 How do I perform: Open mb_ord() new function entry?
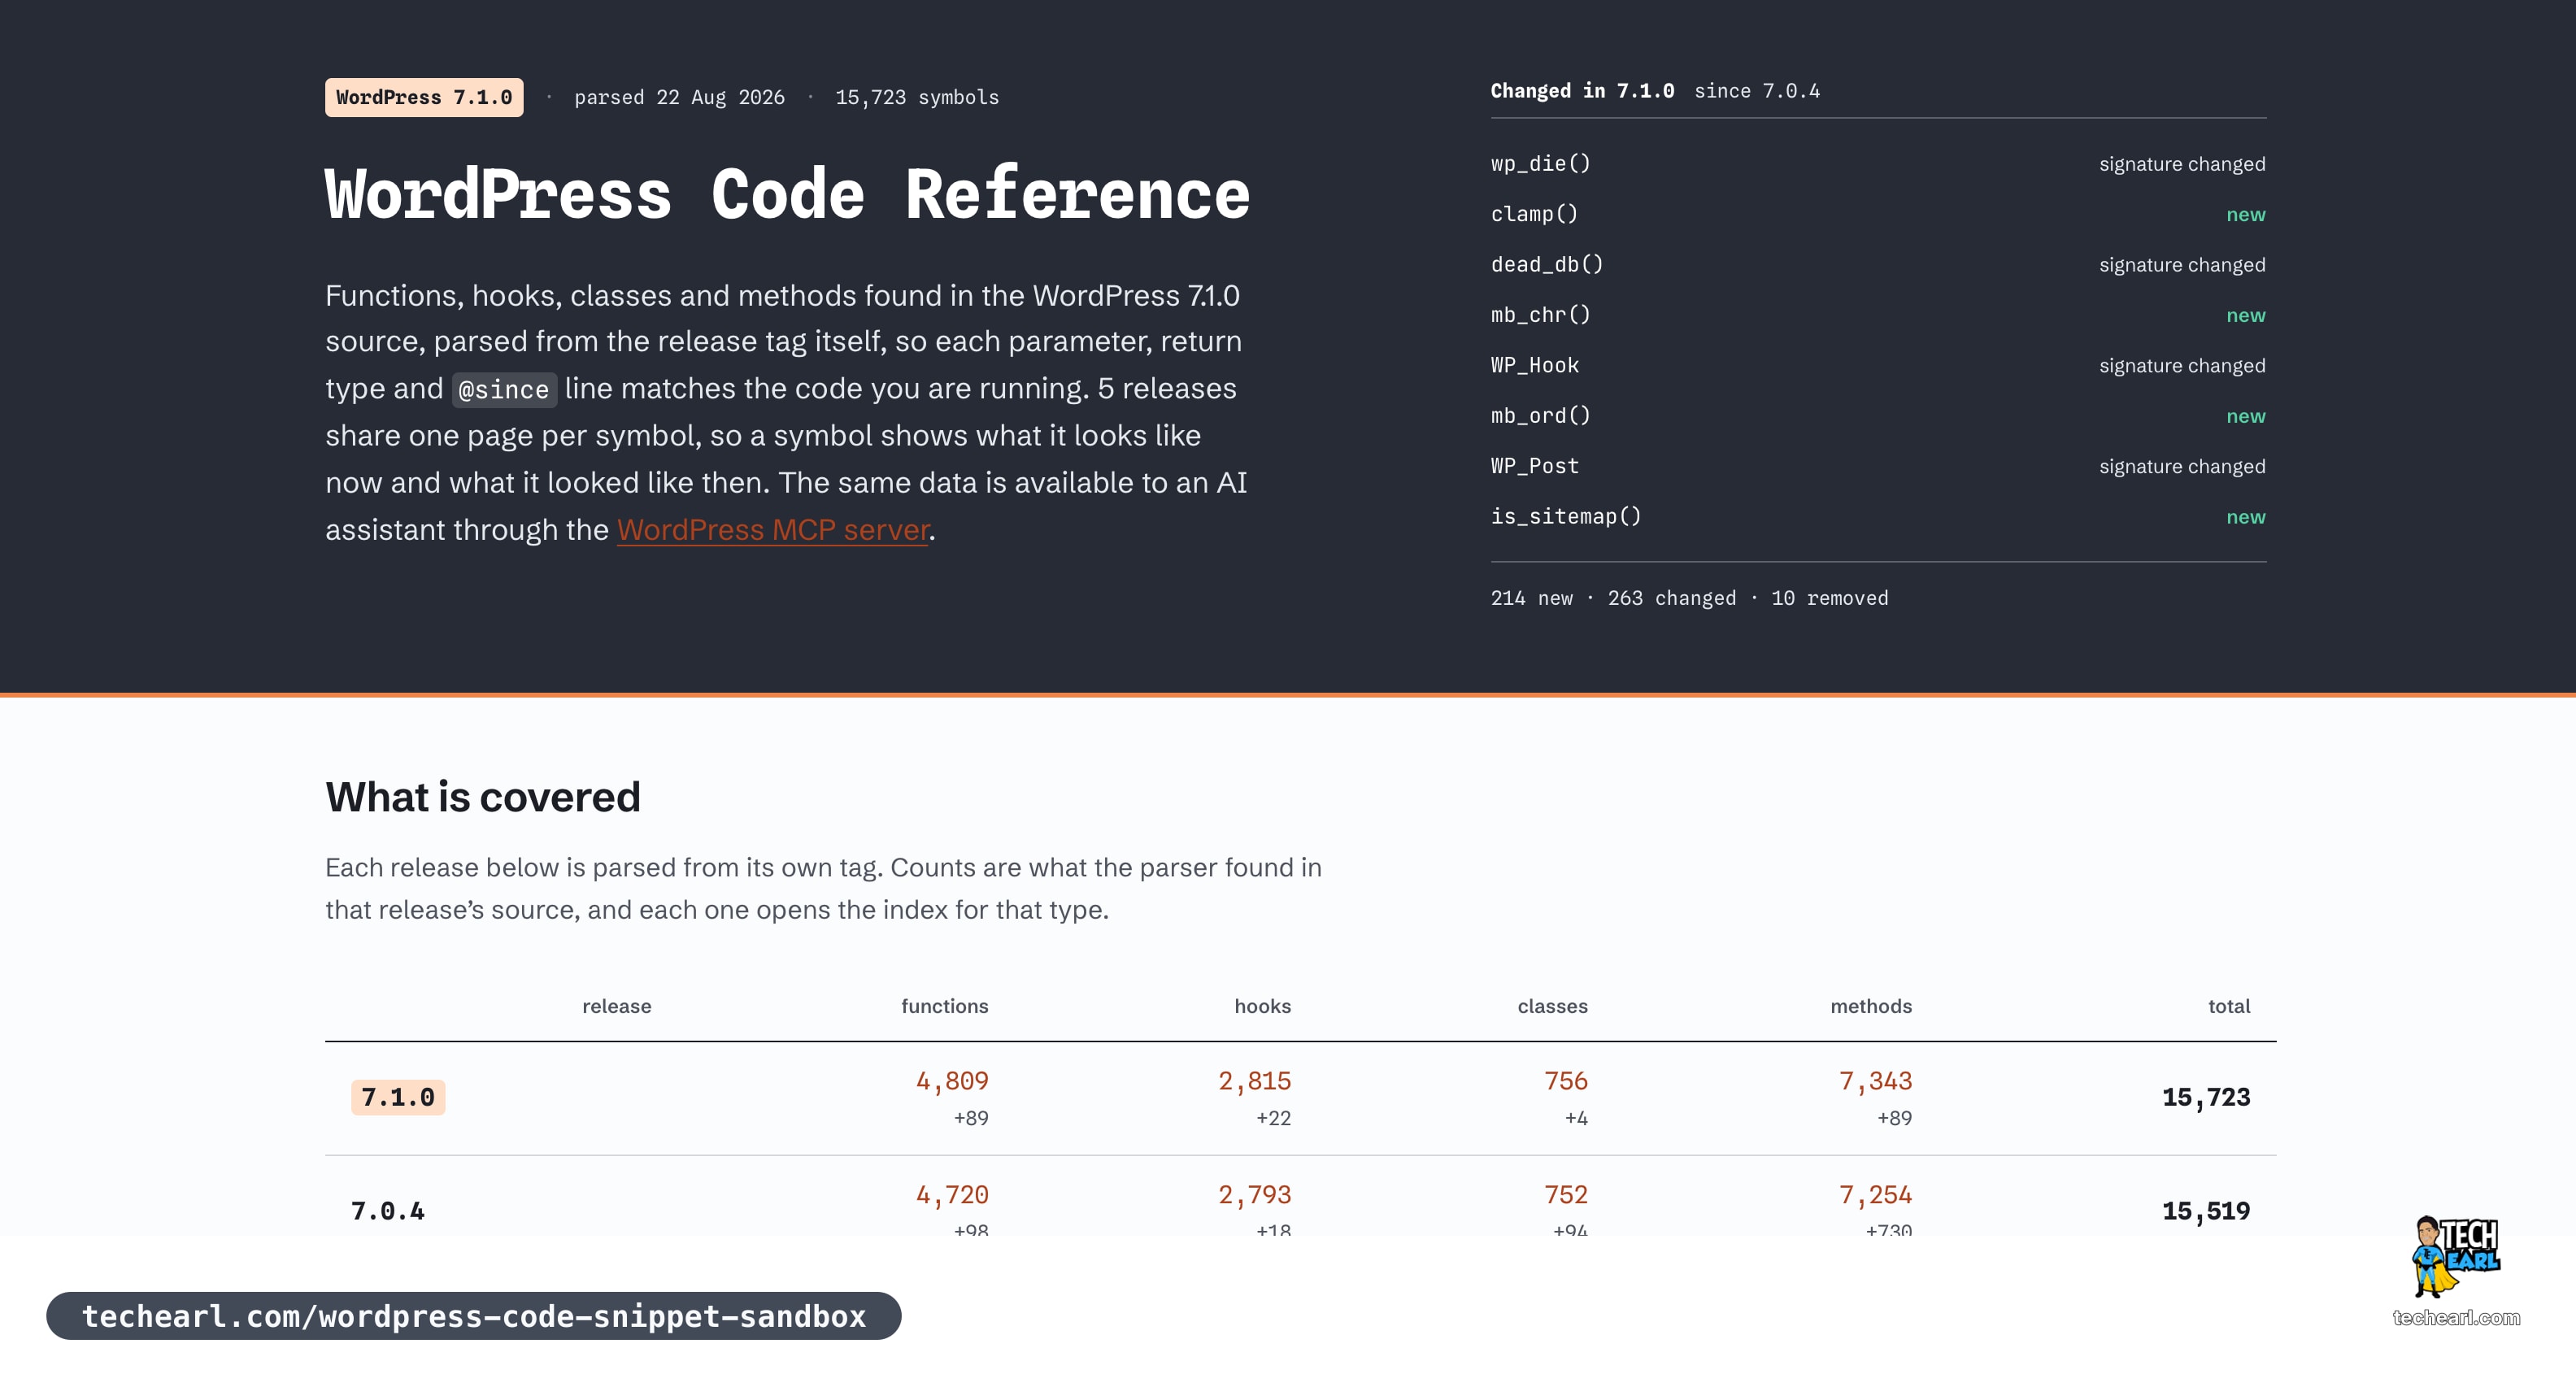tap(1540, 416)
